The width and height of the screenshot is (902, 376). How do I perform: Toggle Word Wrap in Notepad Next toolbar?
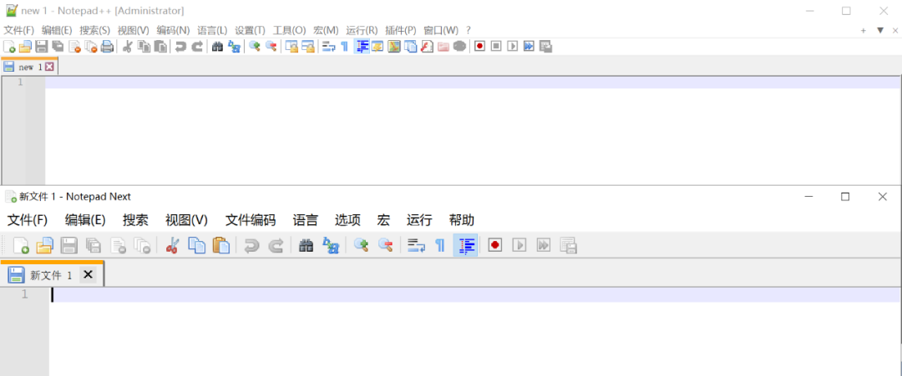(x=416, y=245)
